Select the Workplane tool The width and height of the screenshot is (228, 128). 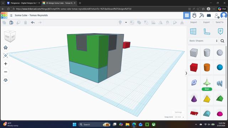(193, 31)
